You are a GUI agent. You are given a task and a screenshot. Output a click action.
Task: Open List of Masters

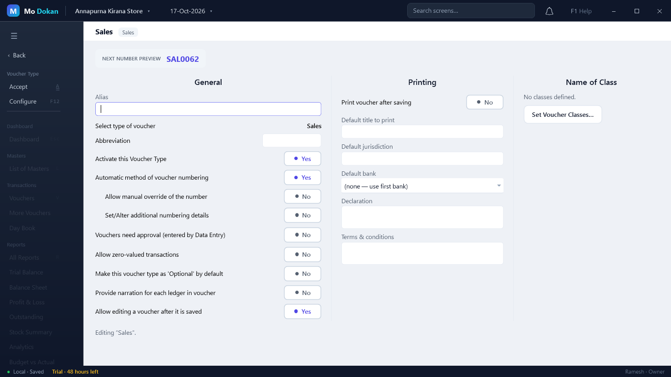pos(34,169)
